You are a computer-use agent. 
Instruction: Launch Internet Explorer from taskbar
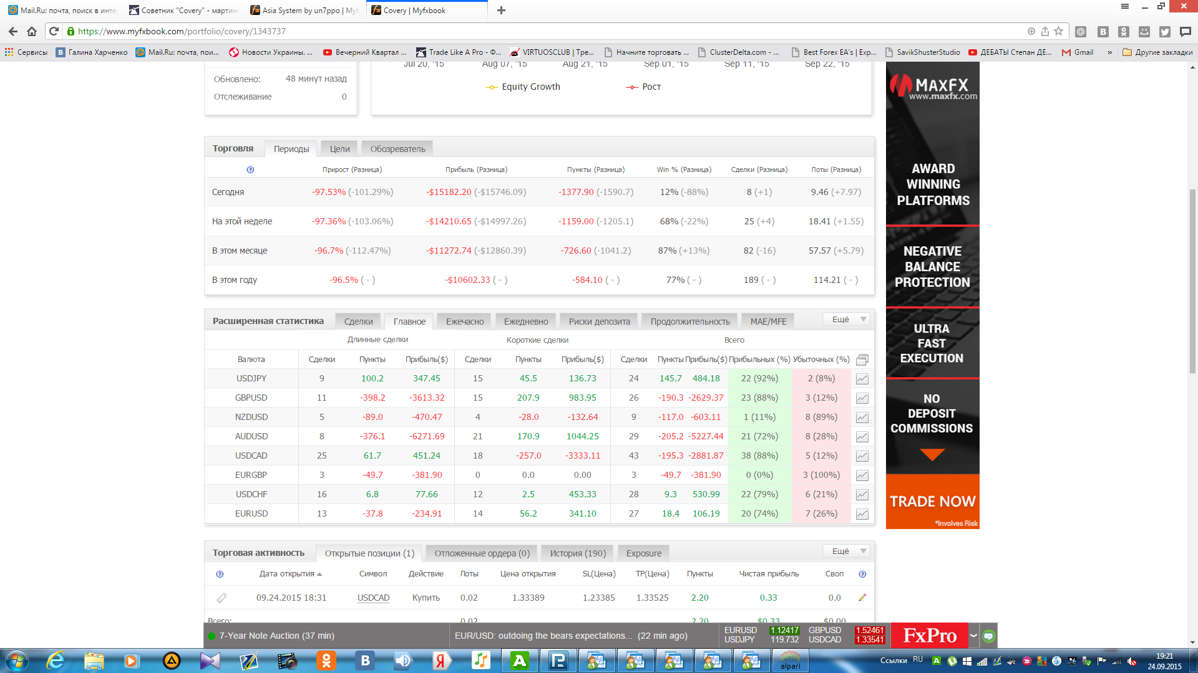pyautogui.click(x=56, y=661)
